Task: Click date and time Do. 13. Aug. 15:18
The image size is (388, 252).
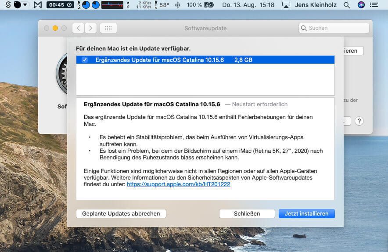Action: (248, 5)
